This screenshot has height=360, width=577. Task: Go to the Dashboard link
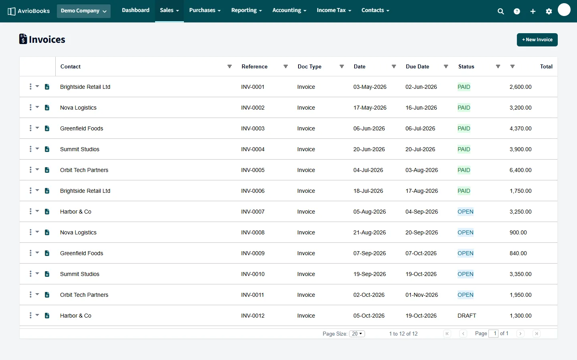(136, 10)
